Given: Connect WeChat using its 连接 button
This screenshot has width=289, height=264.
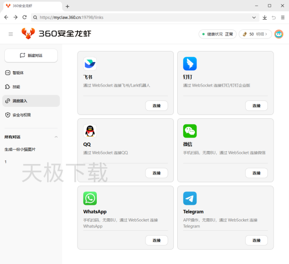Looking at the screenshot, I should point(256,173).
